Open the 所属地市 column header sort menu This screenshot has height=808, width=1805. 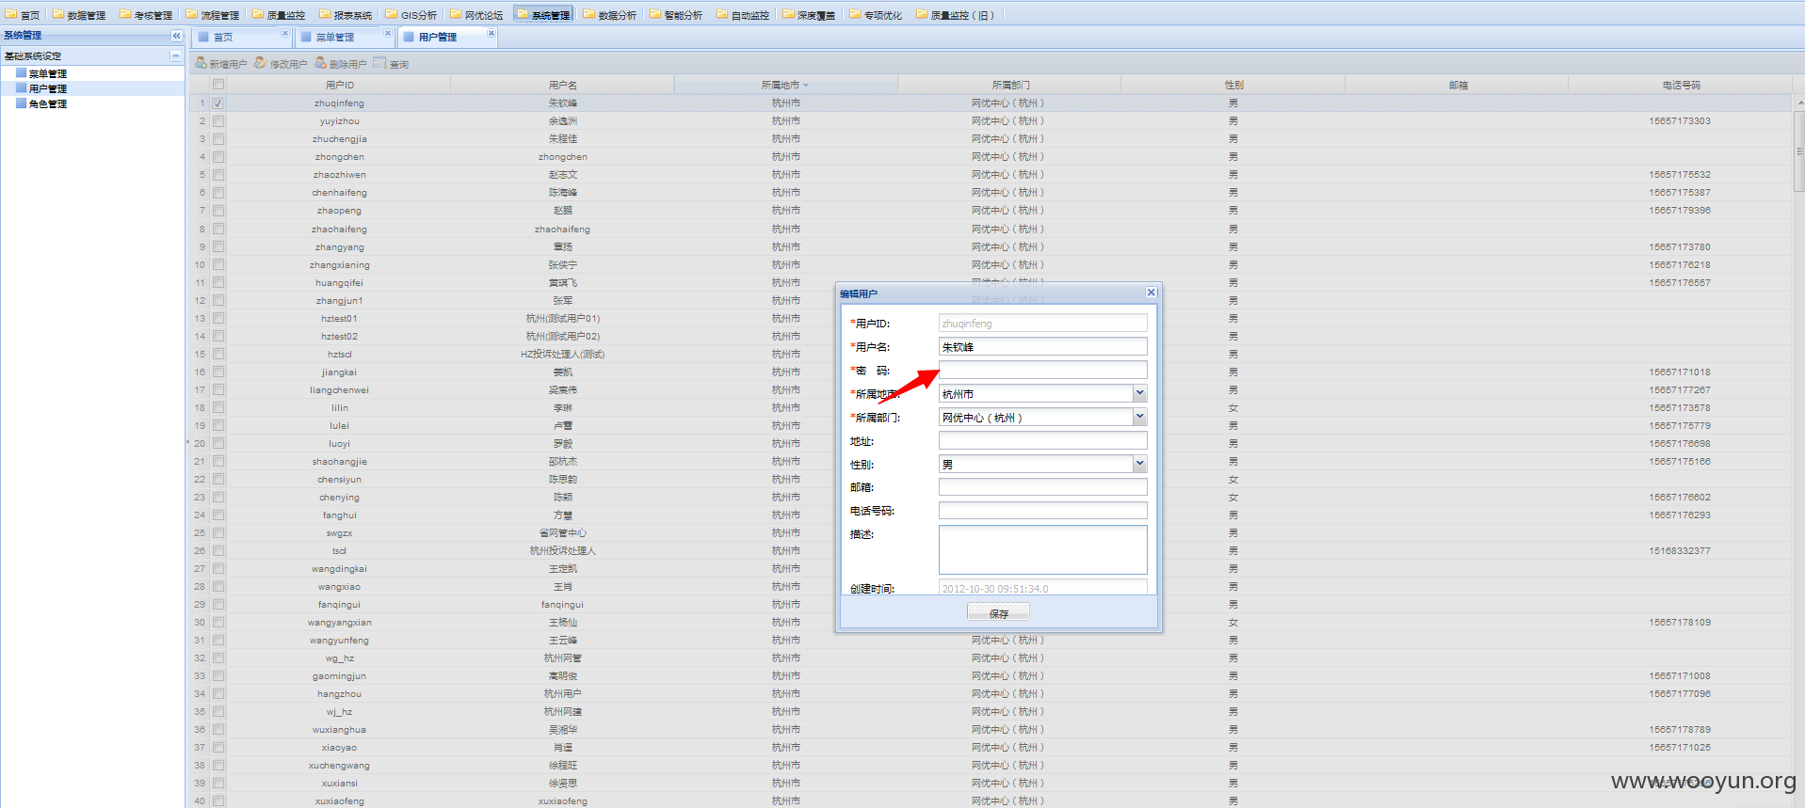(x=806, y=86)
